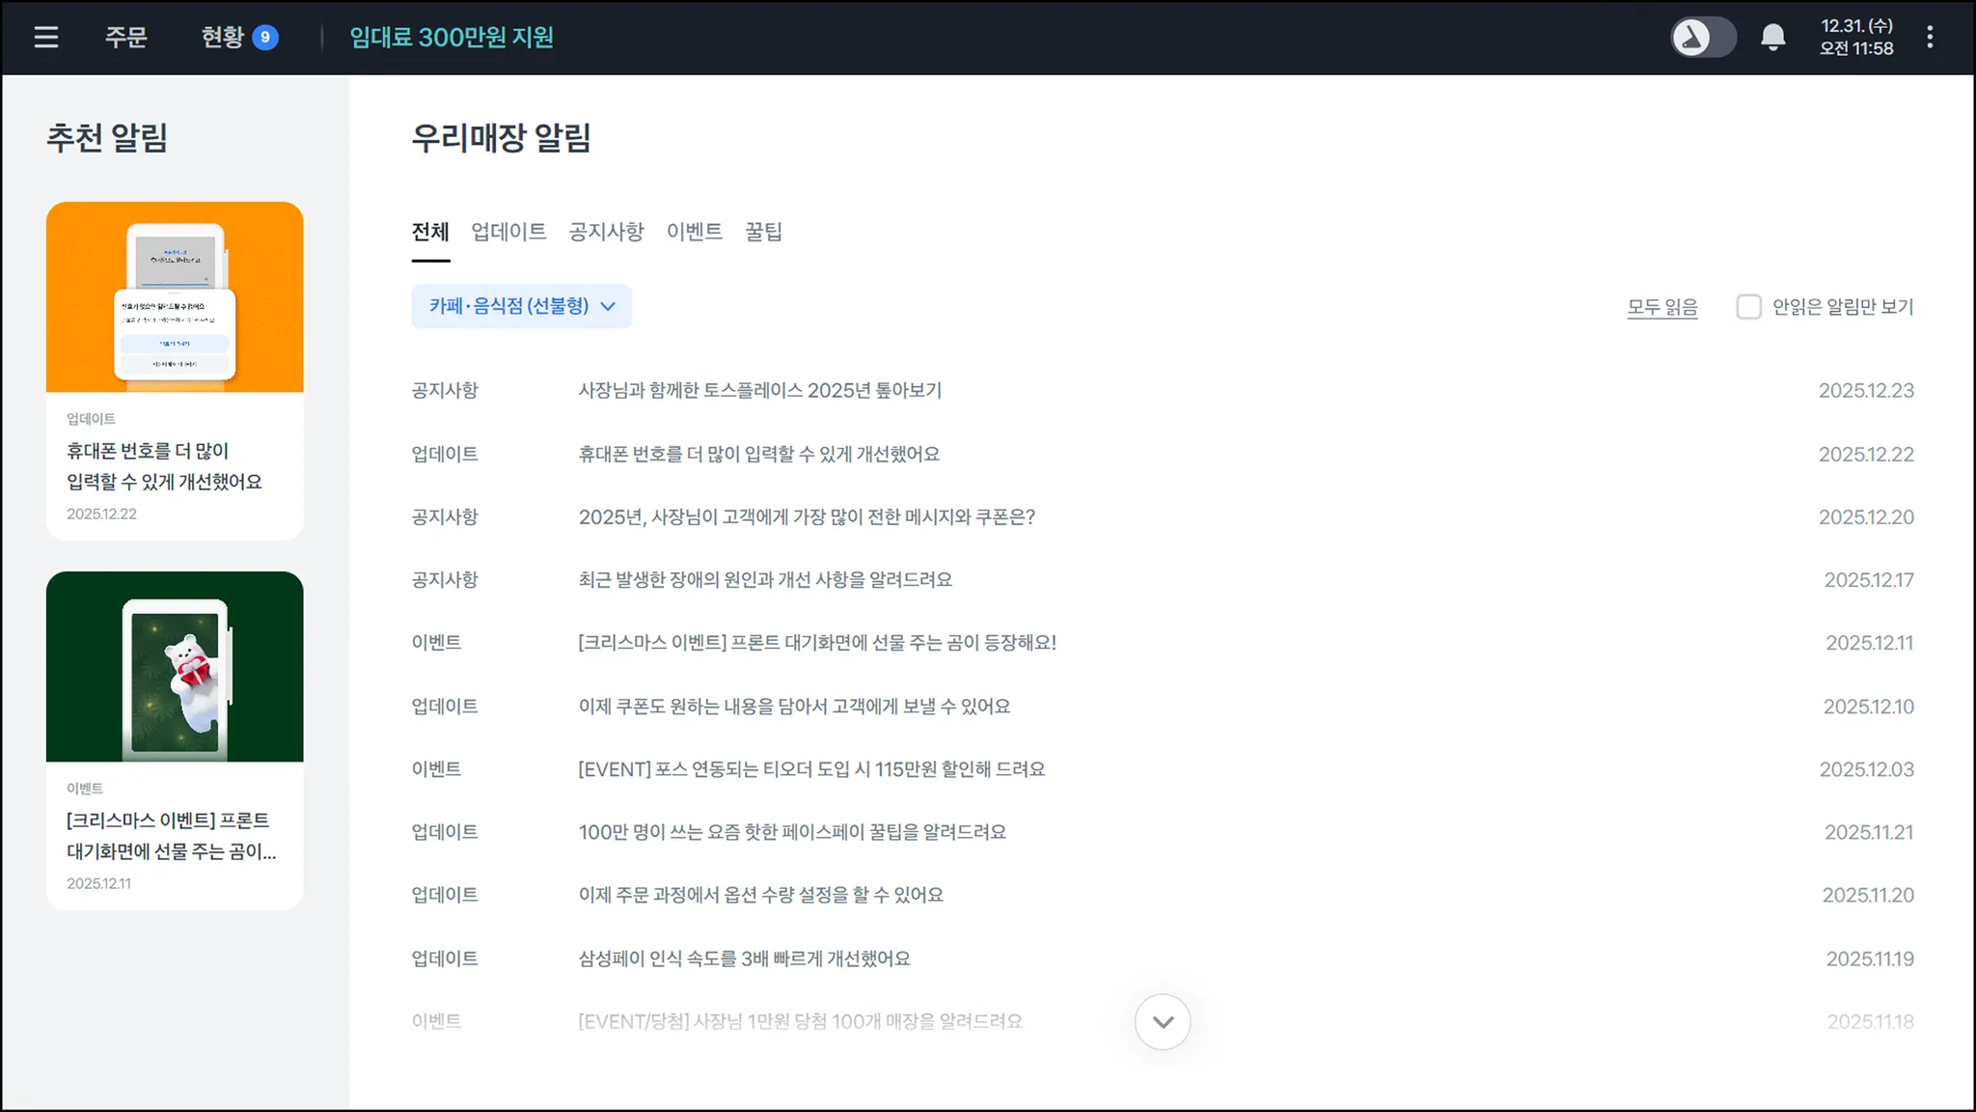Click the notification bell icon
Image resolution: width=1976 pixels, height=1112 pixels.
[1772, 38]
